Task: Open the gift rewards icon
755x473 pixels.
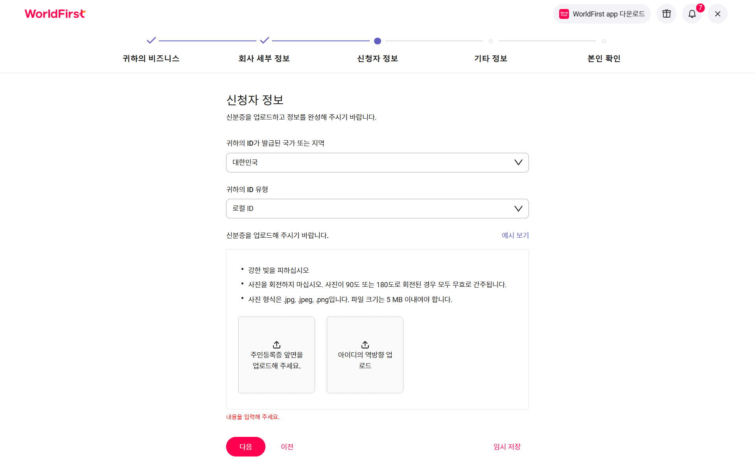Action: pos(666,14)
